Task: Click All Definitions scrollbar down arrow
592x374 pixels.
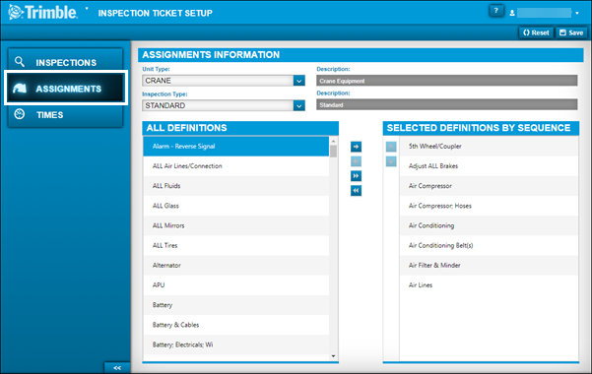Action: point(333,356)
